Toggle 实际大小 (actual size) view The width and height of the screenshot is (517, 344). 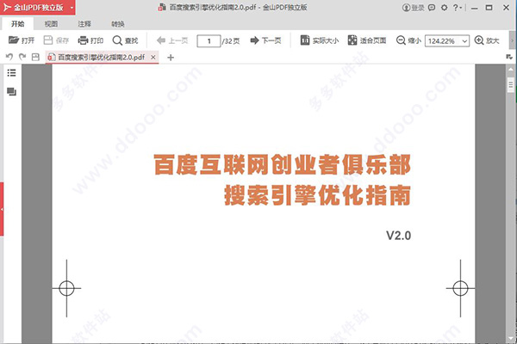pyautogui.click(x=317, y=40)
